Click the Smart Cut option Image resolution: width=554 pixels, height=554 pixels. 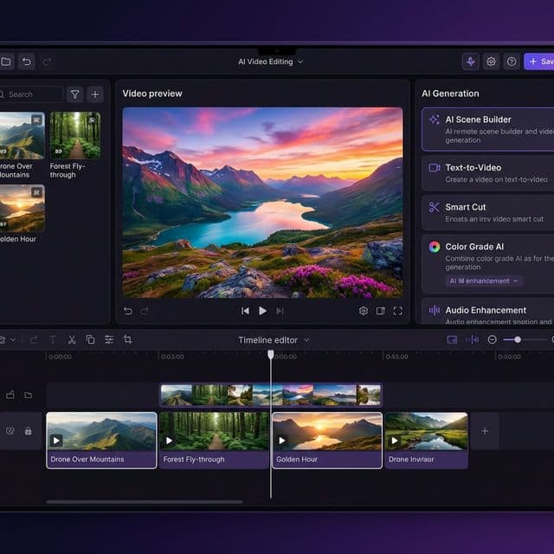click(486, 212)
